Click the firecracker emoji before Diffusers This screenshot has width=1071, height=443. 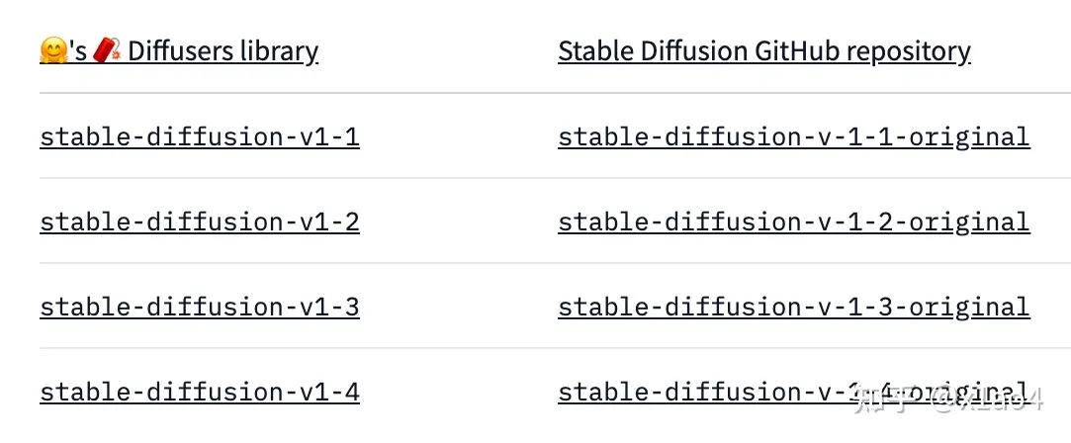pos(107,50)
